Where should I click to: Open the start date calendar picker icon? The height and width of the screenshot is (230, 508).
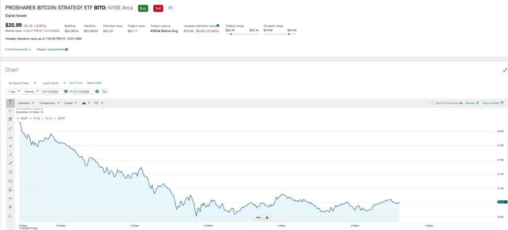[66, 92]
